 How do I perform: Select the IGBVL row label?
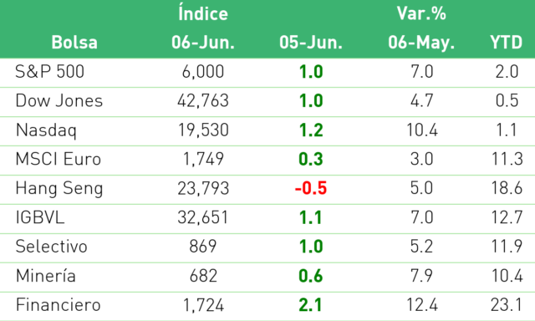point(40,217)
